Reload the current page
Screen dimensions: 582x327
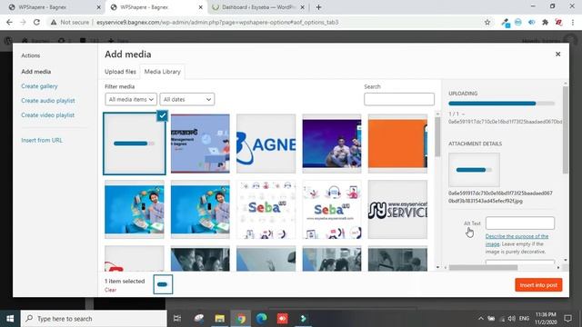(36, 22)
